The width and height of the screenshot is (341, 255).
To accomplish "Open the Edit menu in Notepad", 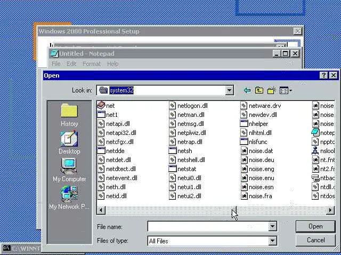I will click(71, 64).
